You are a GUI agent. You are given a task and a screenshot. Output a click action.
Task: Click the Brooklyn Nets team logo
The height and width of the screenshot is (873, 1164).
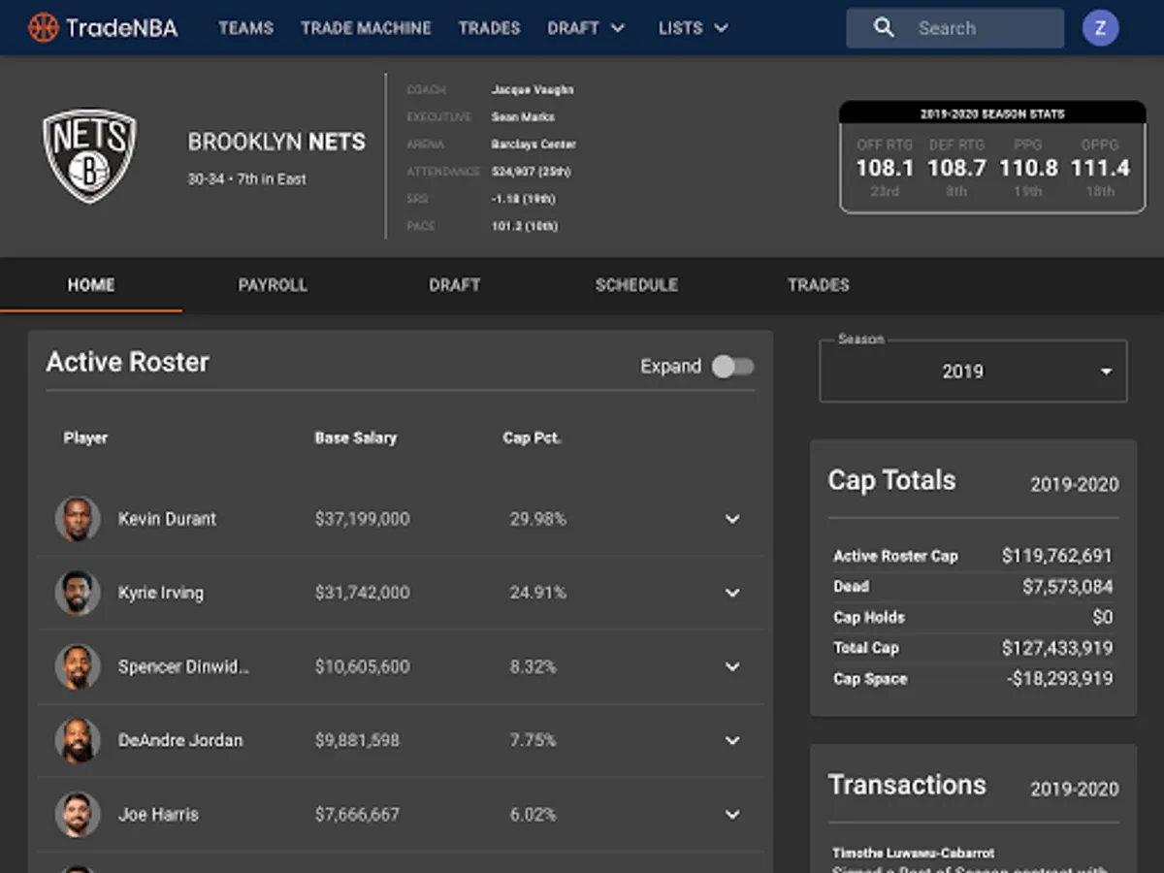[x=89, y=155]
